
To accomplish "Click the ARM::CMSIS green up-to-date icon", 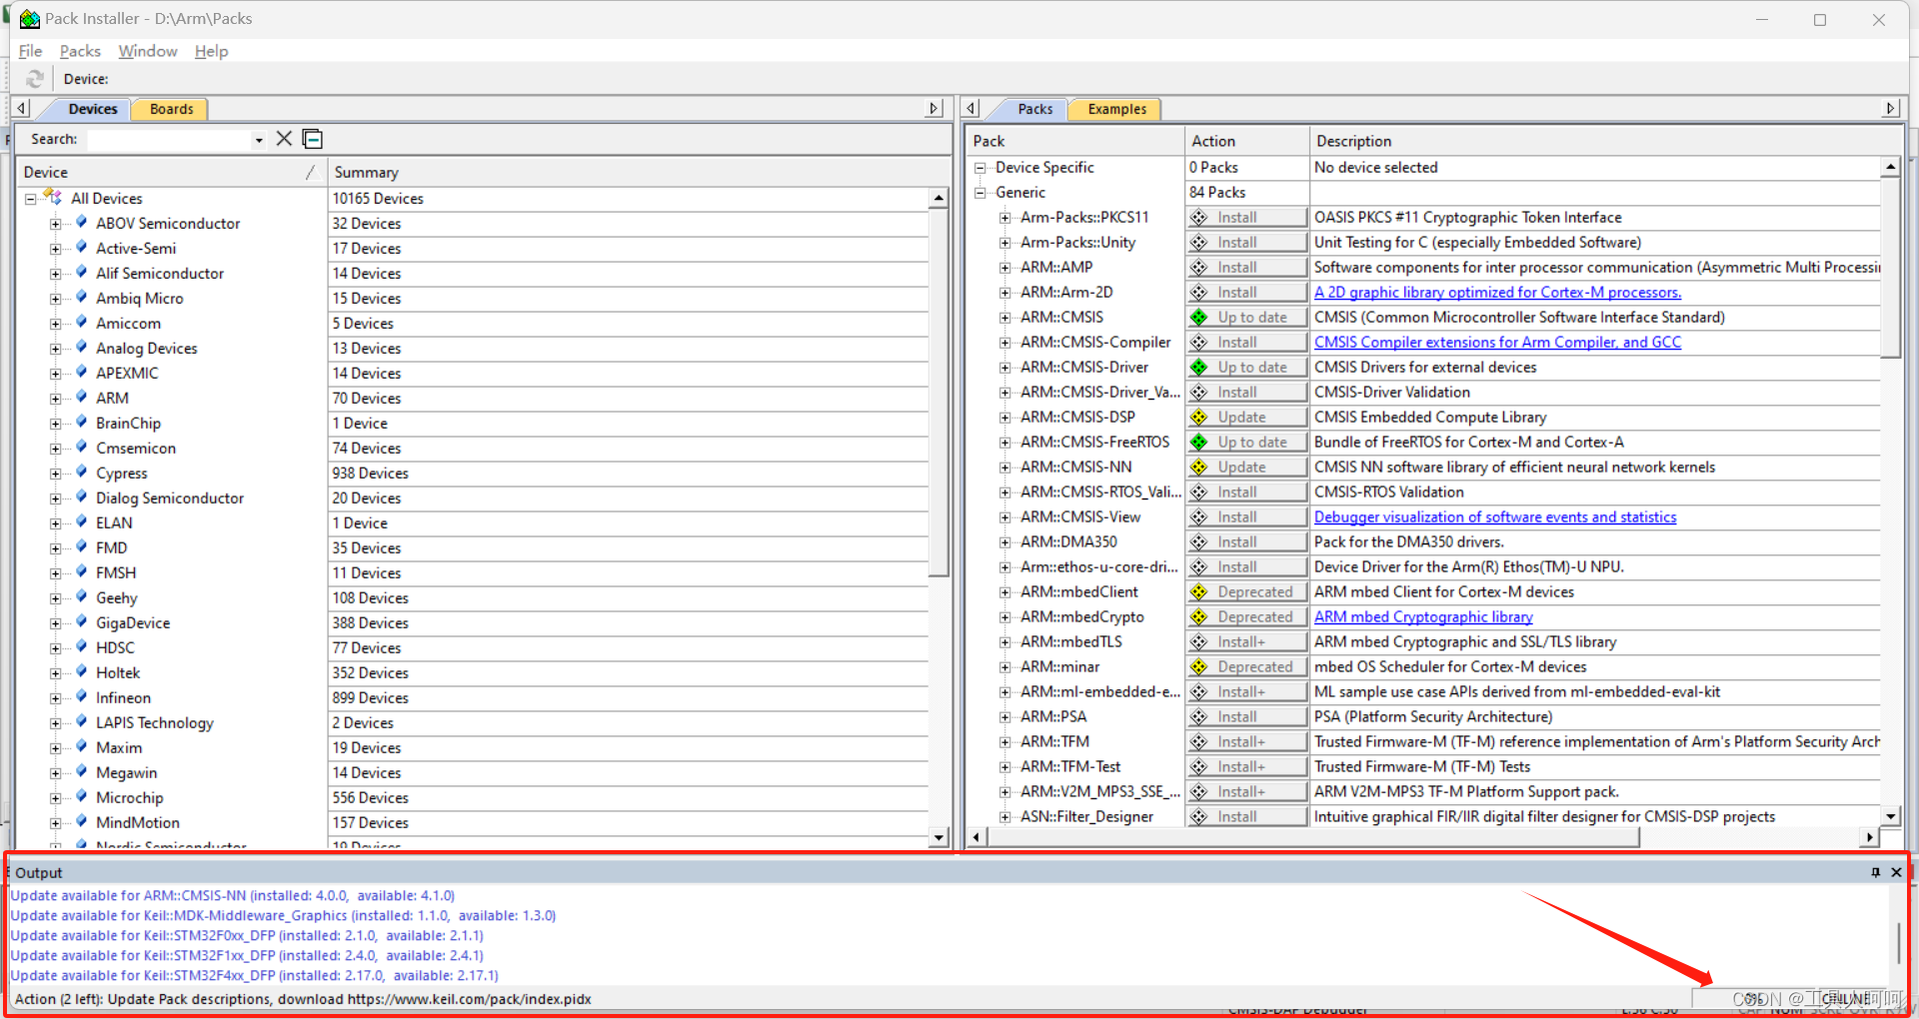I will [x=1199, y=318].
